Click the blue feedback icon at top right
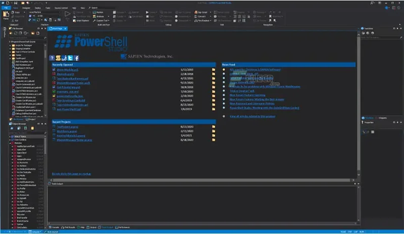The height and width of the screenshot is (234, 404). coord(387,8)
